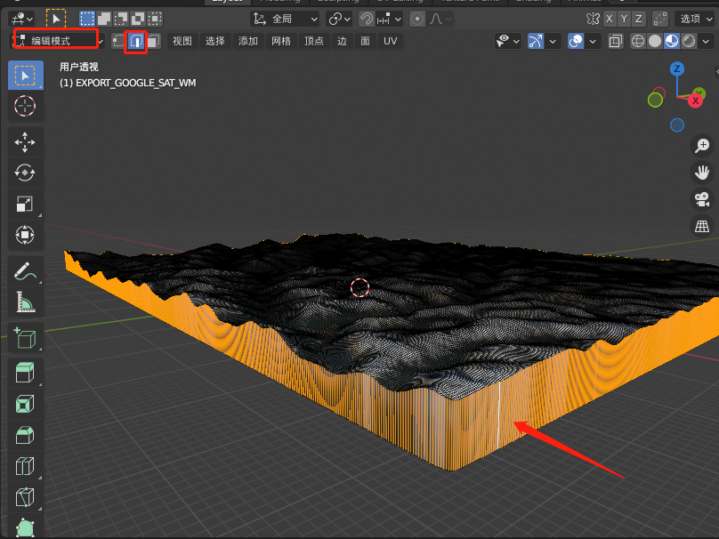
Task: Click the UV menu button
Action: tap(390, 41)
